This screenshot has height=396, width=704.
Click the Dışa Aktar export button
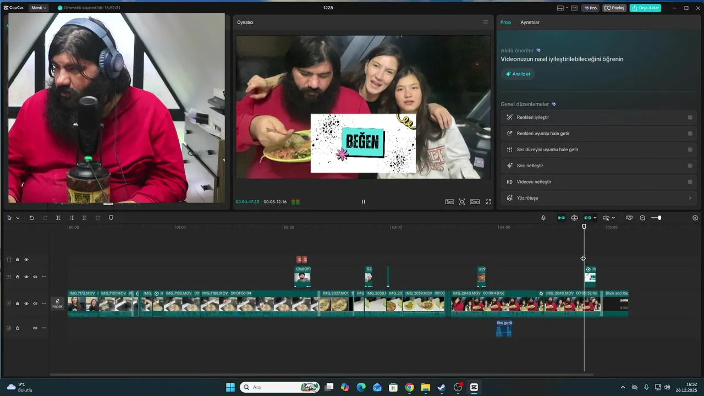(645, 8)
